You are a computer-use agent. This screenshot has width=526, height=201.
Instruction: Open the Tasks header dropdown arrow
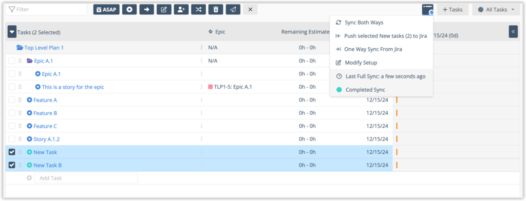click(x=12, y=32)
